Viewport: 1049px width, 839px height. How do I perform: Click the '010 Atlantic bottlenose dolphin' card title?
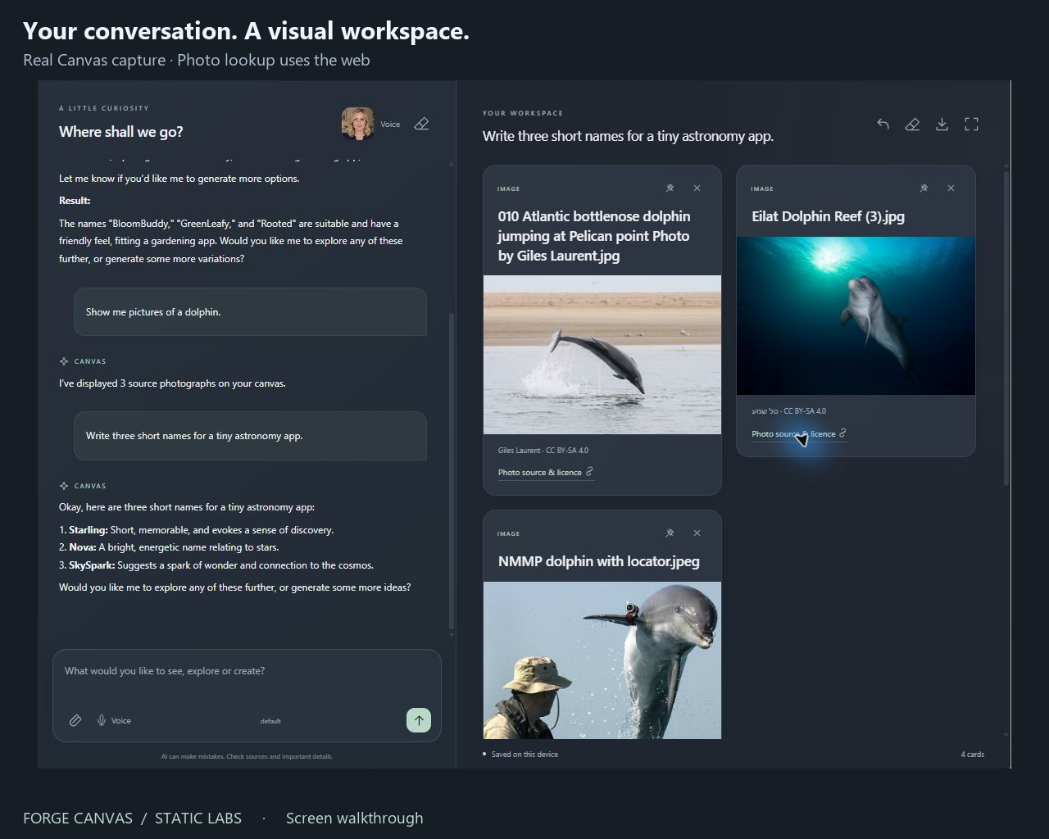point(594,236)
